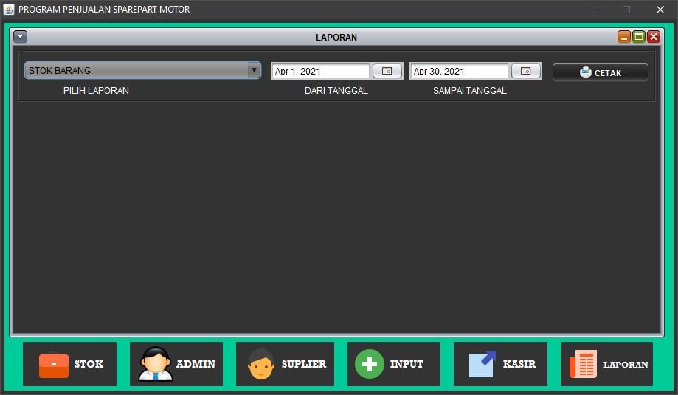This screenshot has width=678, height=395.
Task: Open the STOK briefcase icon
Action: (53, 365)
